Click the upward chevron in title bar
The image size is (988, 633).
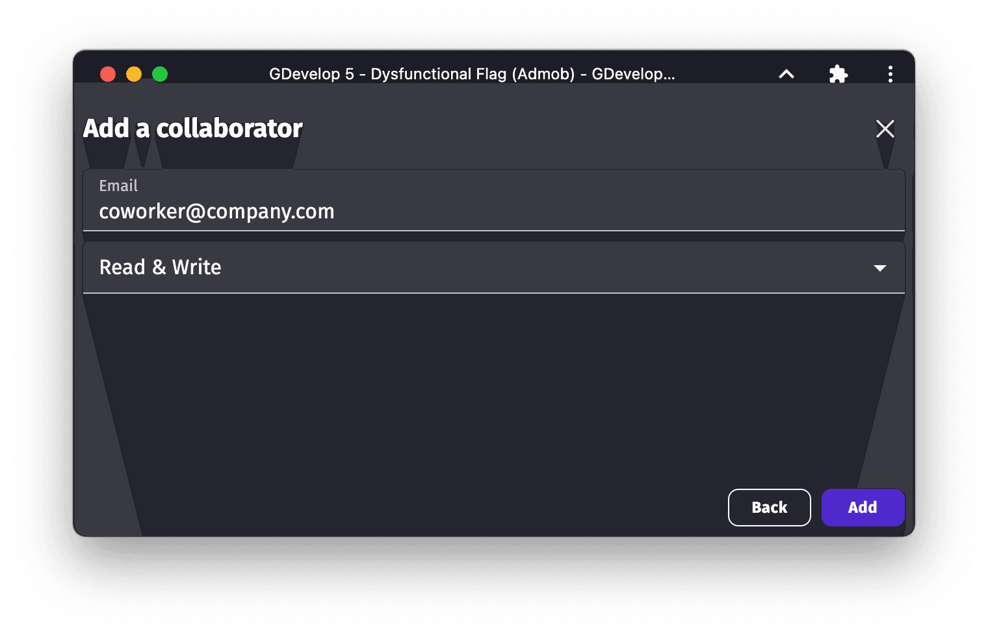click(786, 74)
